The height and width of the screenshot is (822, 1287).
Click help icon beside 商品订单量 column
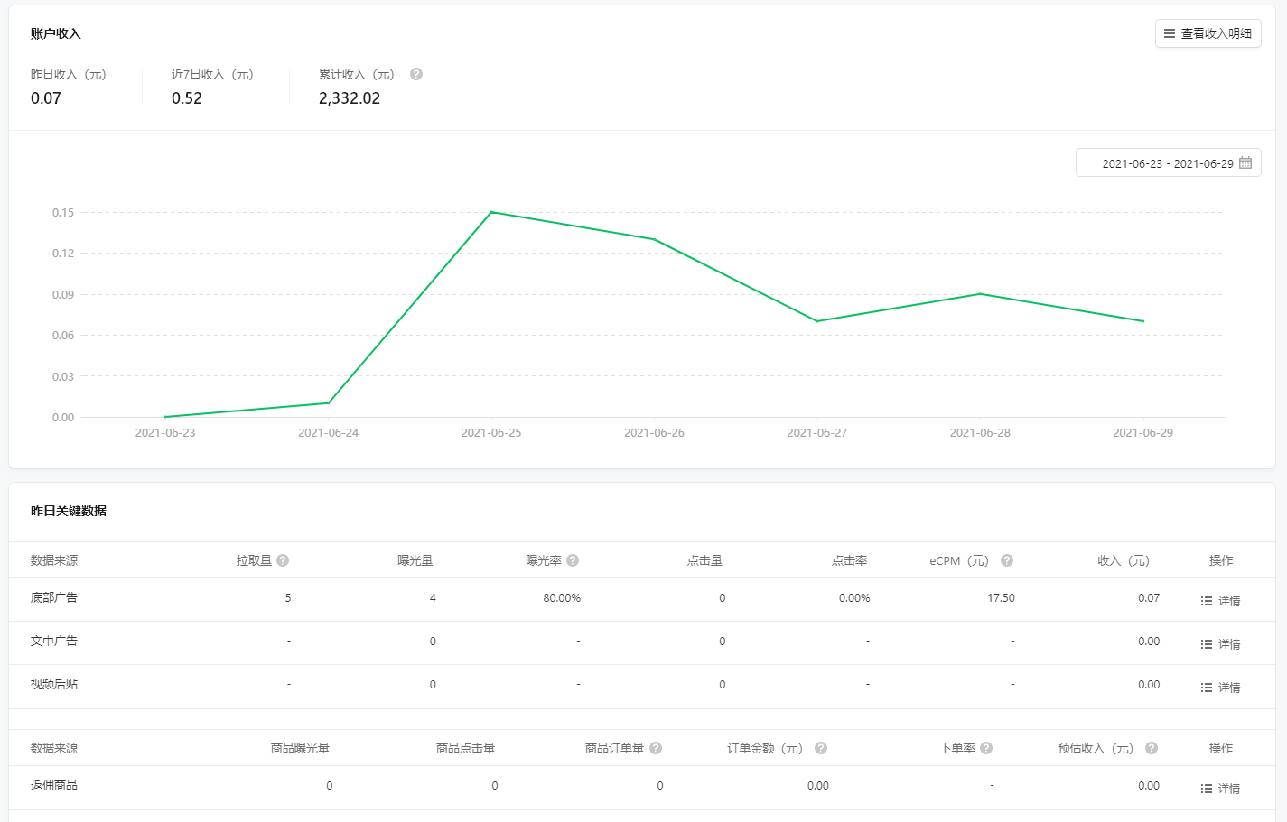click(656, 748)
